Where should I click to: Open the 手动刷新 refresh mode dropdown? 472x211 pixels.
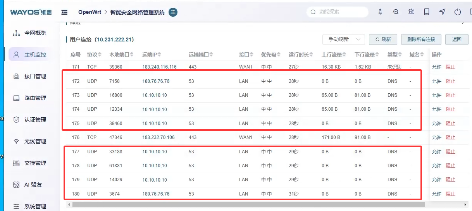coord(344,39)
